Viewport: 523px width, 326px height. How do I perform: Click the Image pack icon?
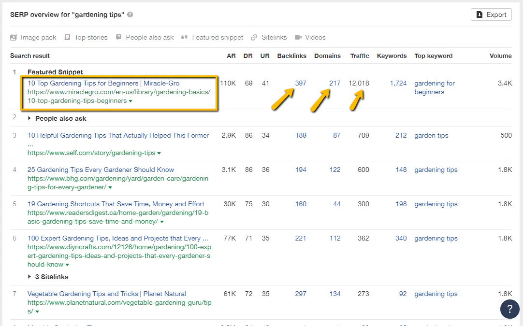pos(14,37)
